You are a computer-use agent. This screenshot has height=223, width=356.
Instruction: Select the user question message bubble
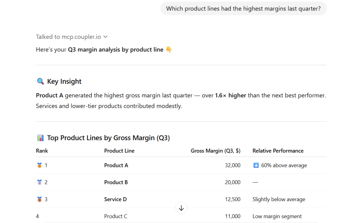pyautogui.click(x=243, y=8)
